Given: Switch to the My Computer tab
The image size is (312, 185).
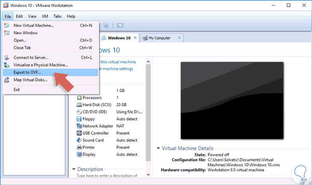Looking at the screenshot, I should click(162, 38).
